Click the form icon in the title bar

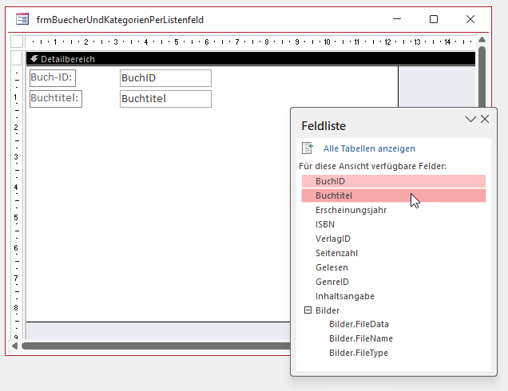point(22,19)
